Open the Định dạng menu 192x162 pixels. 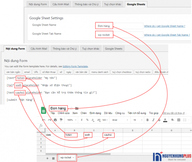pyautogui.click(x=96, y=113)
